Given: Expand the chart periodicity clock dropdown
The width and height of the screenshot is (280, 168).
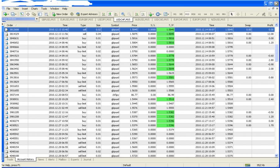Looking at the screenshot, I should pyautogui.click(x=158, y=14).
